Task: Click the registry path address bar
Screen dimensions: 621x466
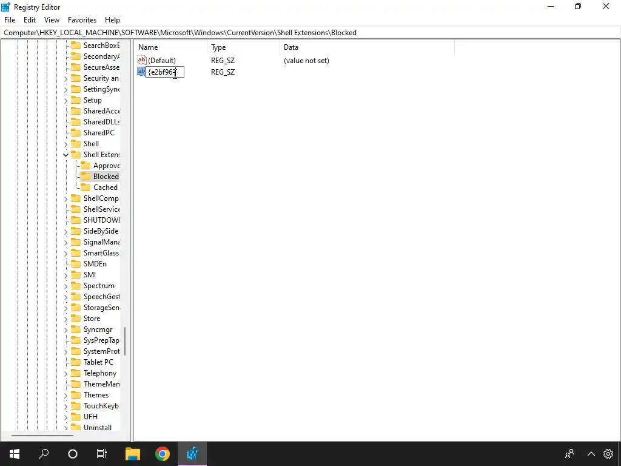Action: 310,33
